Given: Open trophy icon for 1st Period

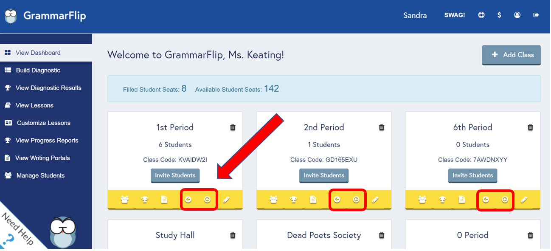Looking at the screenshot, I should (145, 200).
